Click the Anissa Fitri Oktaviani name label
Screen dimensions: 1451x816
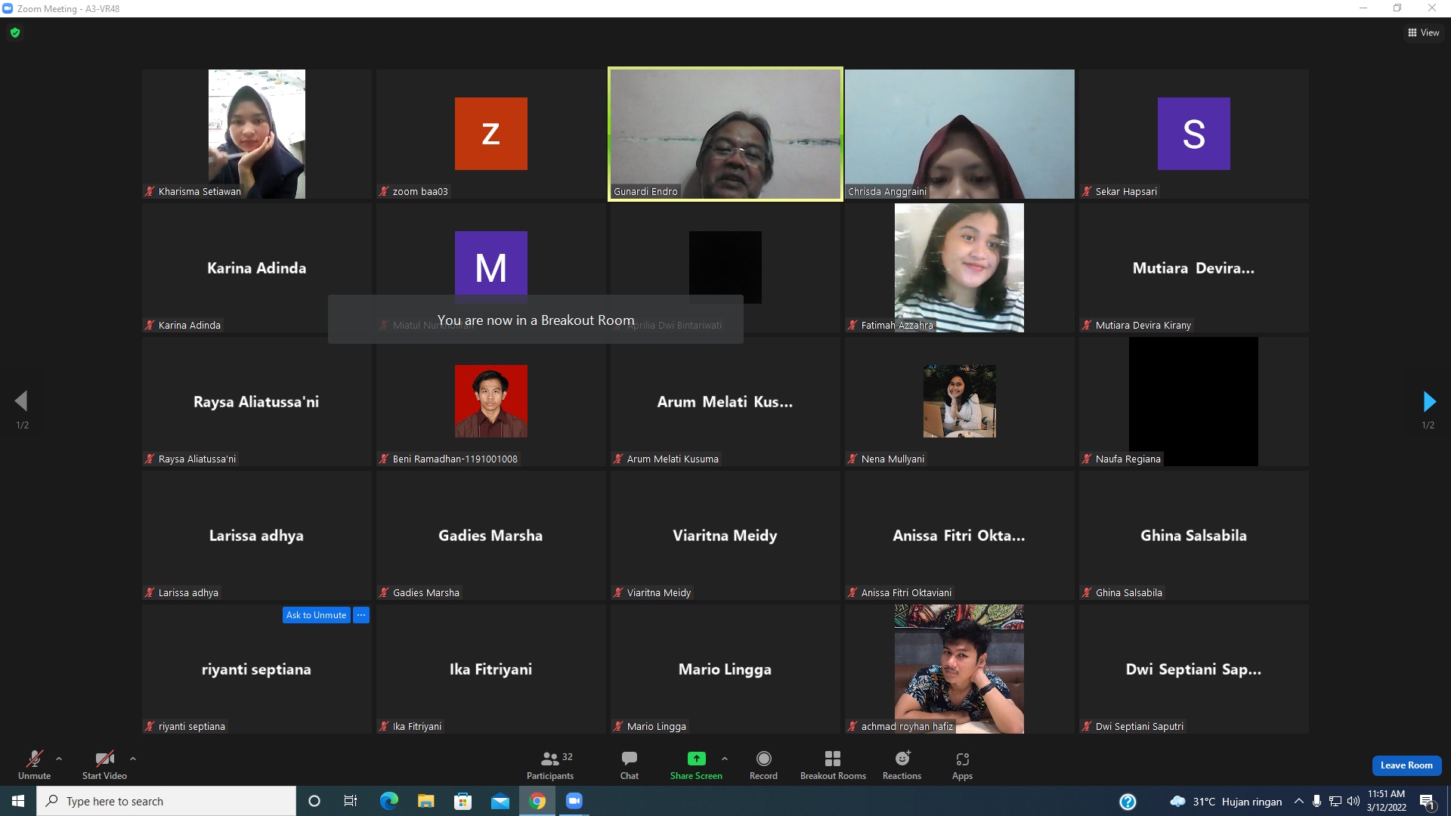[906, 593]
